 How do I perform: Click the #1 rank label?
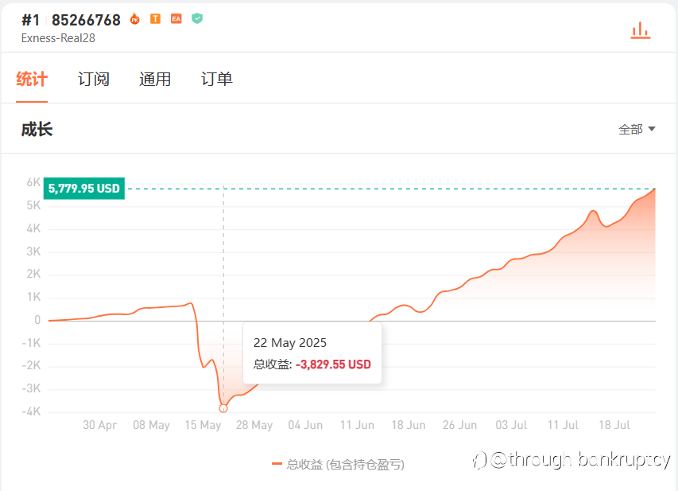tap(30, 20)
